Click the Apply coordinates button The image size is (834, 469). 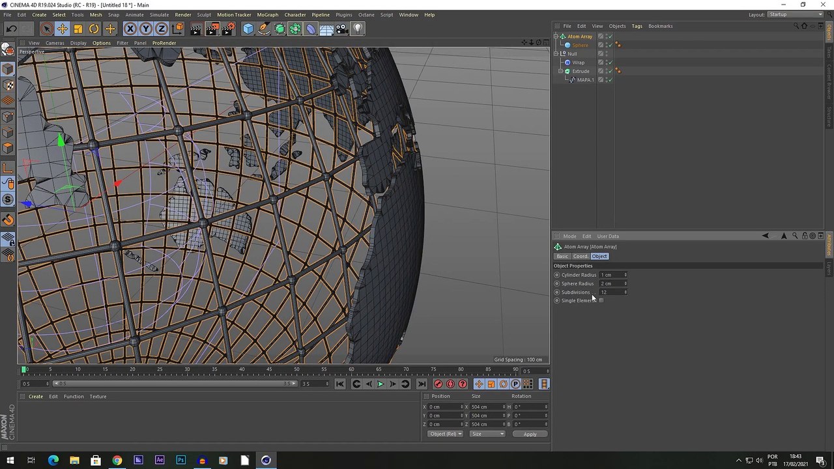[x=530, y=434]
